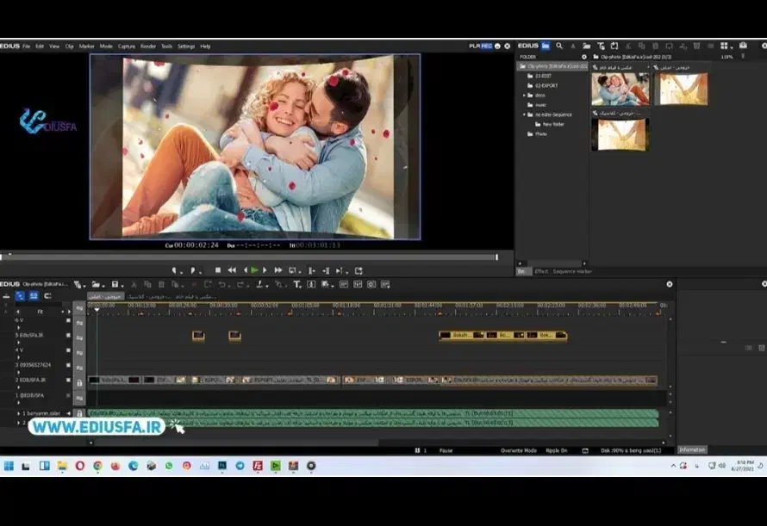Expand the deco folder in the Bin tree
Viewport: 767px width, 526px height.
click(x=524, y=95)
